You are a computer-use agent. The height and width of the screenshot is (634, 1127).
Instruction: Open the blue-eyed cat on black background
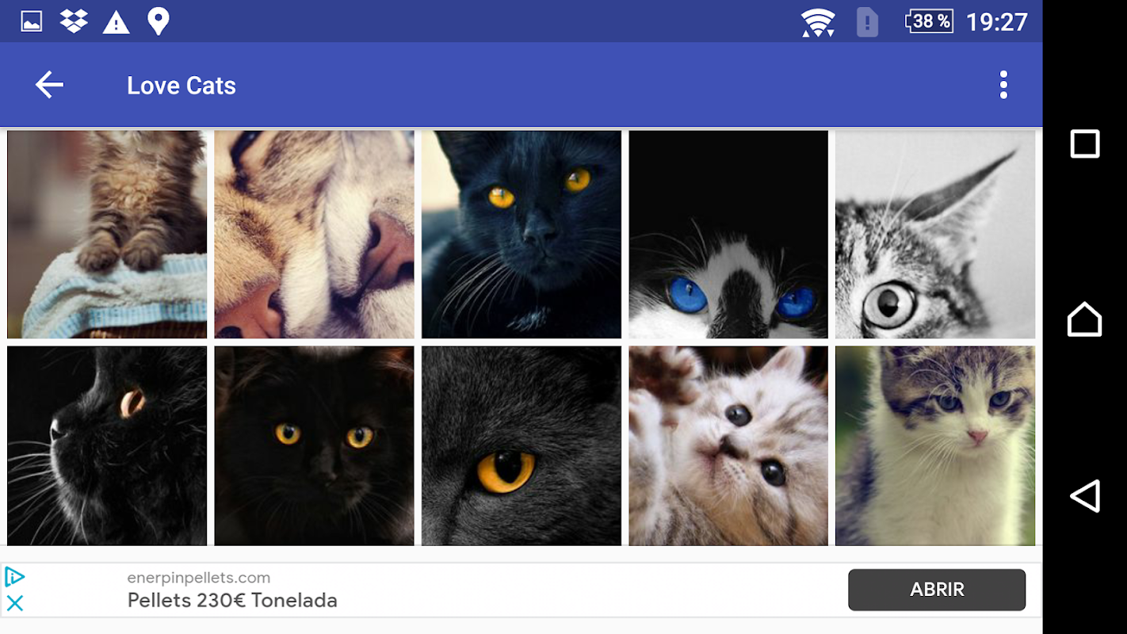click(728, 235)
